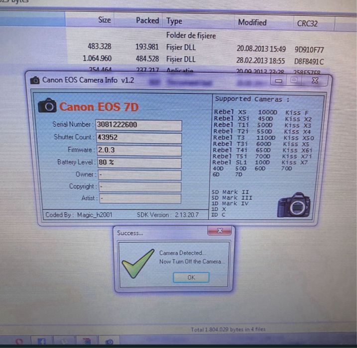Close the Success dialog with X

(220, 231)
